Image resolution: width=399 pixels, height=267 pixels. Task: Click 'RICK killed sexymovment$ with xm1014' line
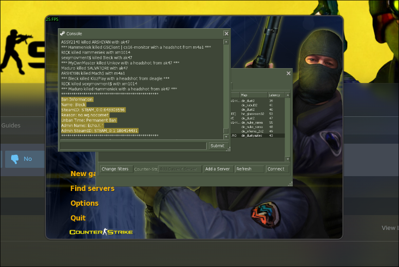pyautogui.click(x=99, y=84)
